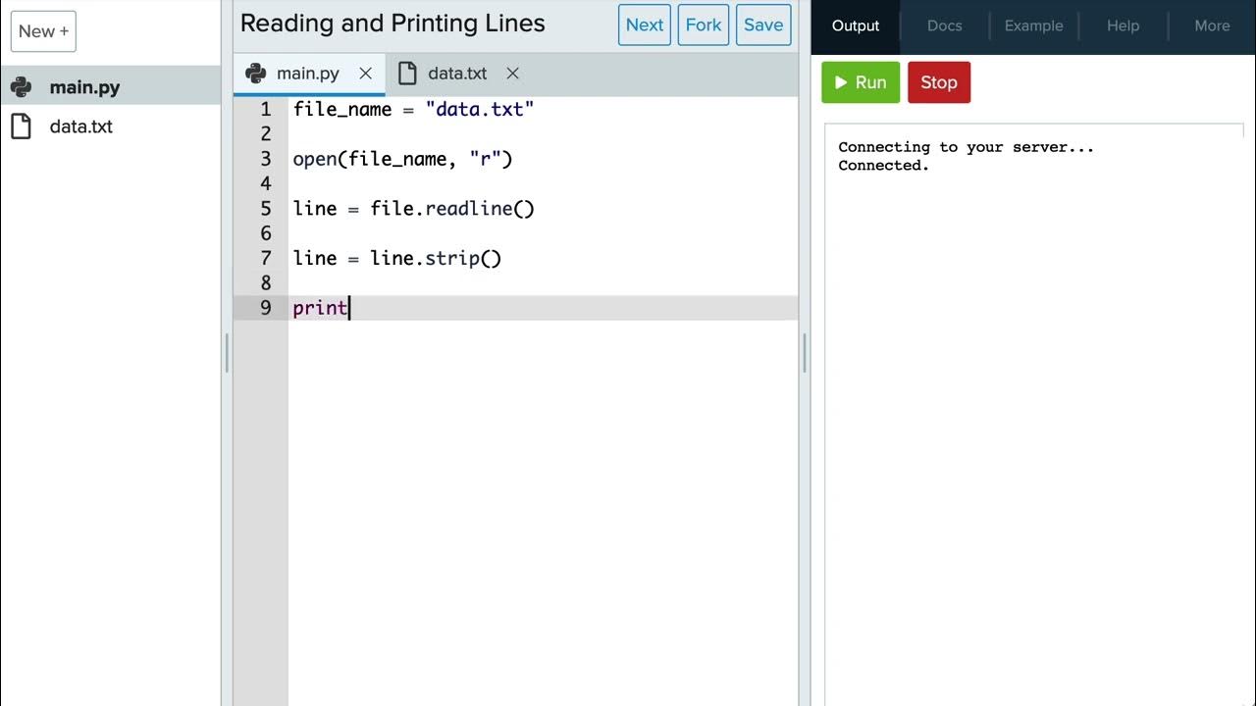Click the project title 'Reading and Printing Lines'
Viewport: 1256px width, 706px height.
pos(392,24)
